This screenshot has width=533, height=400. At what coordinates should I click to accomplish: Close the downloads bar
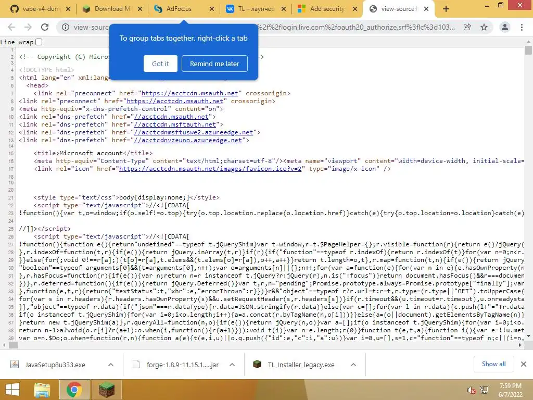click(x=524, y=364)
